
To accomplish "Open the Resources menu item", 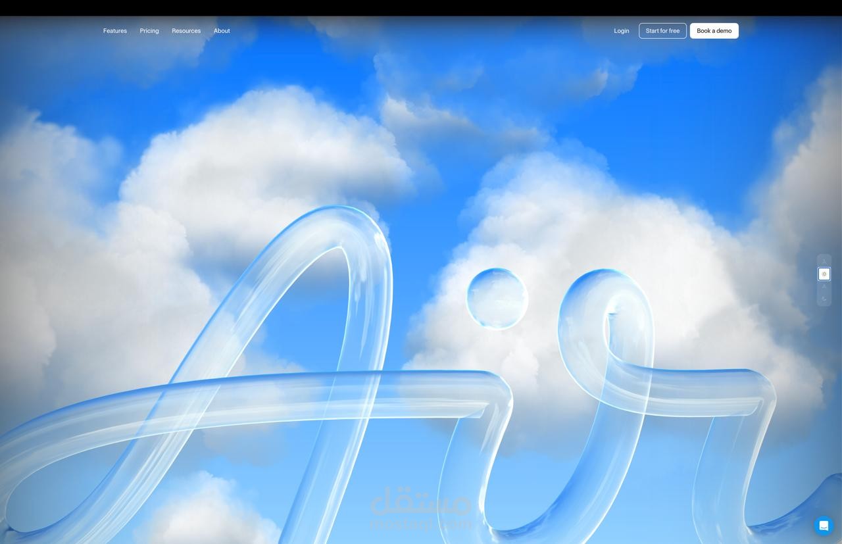I will tap(186, 31).
